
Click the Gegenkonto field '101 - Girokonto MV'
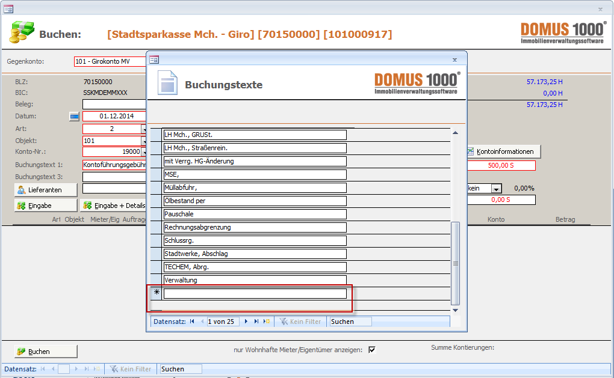(110, 61)
